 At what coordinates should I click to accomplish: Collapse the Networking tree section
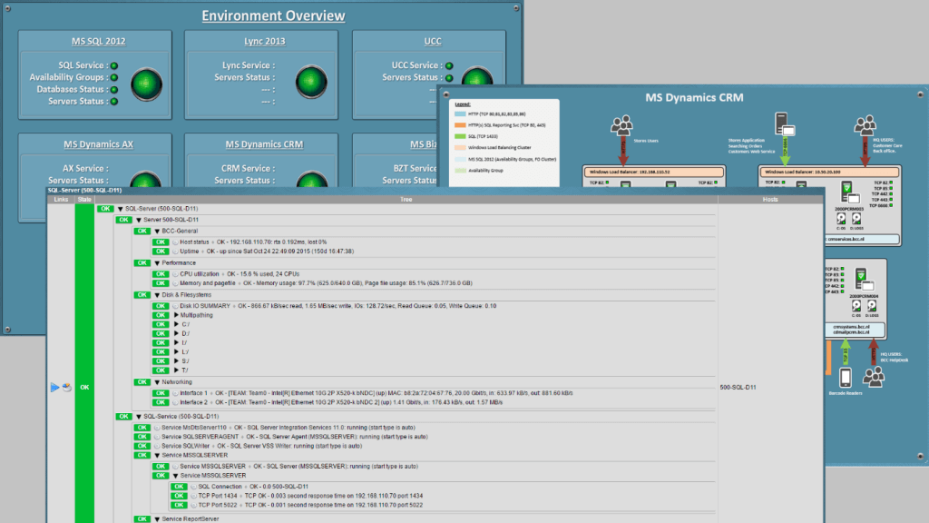click(x=157, y=382)
